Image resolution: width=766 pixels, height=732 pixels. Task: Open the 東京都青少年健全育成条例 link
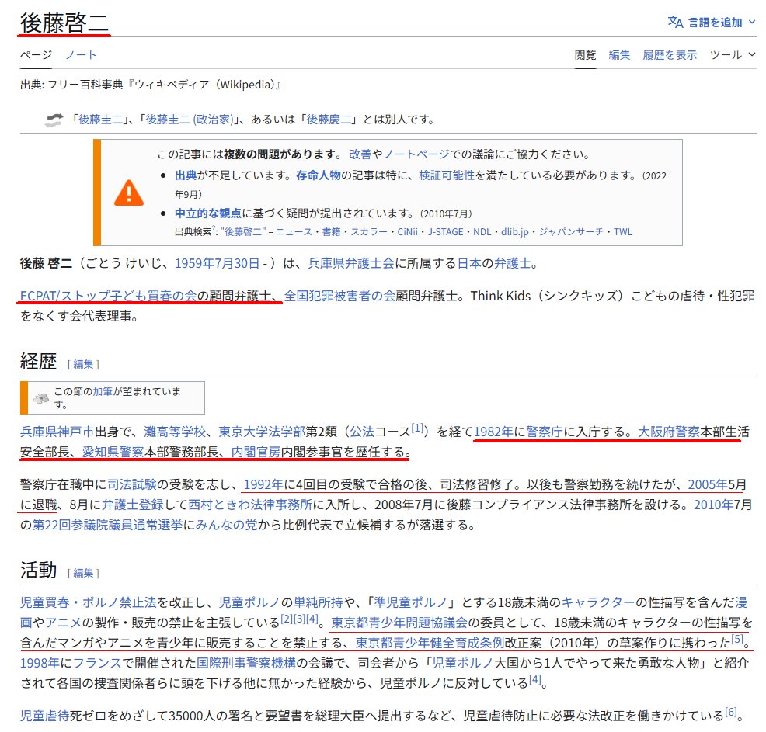tap(430, 644)
